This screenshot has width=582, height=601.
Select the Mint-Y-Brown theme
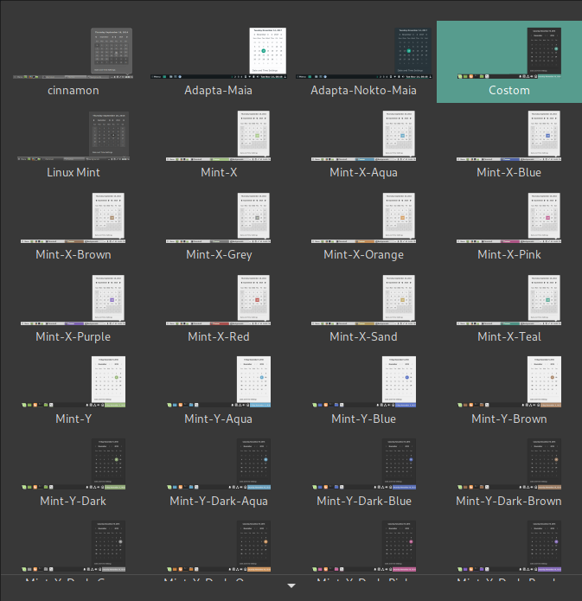coord(509,390)
